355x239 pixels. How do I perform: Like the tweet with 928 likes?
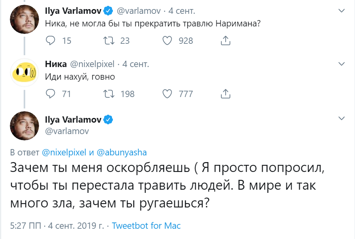click(167, 41)
